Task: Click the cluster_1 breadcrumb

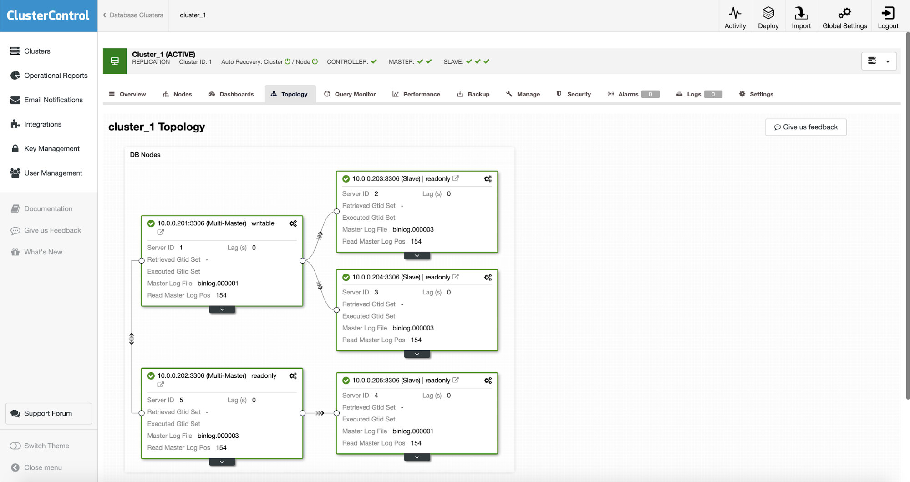Action: tap(193, 15)
